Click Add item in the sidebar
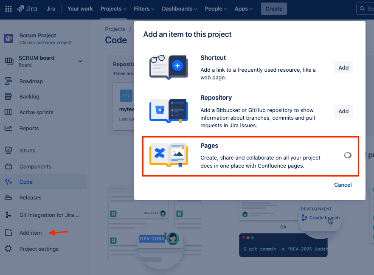 tap(31, 233)
